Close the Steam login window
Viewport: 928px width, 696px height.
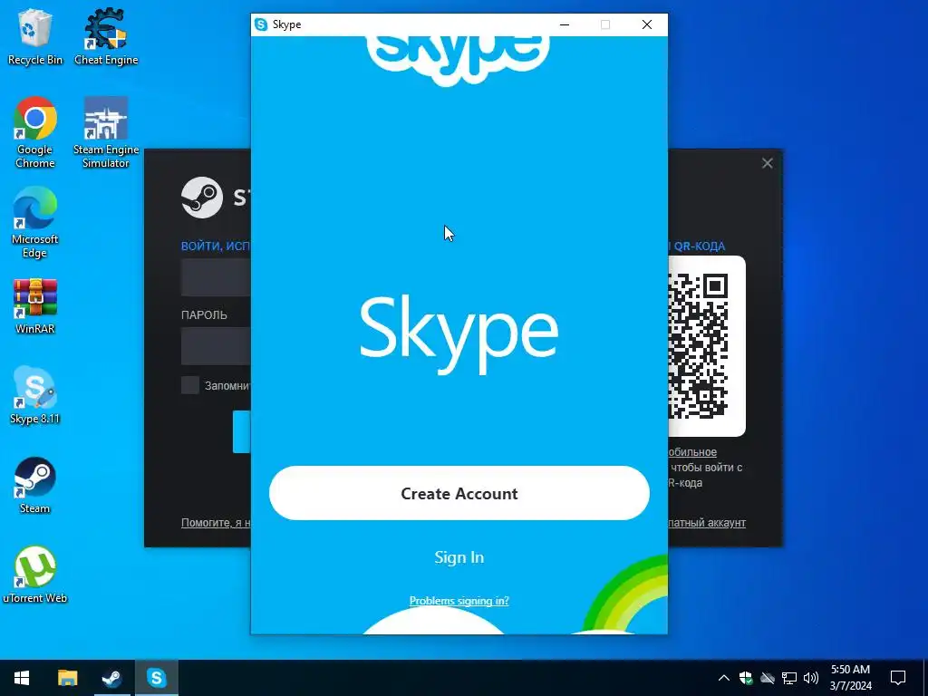767,163
